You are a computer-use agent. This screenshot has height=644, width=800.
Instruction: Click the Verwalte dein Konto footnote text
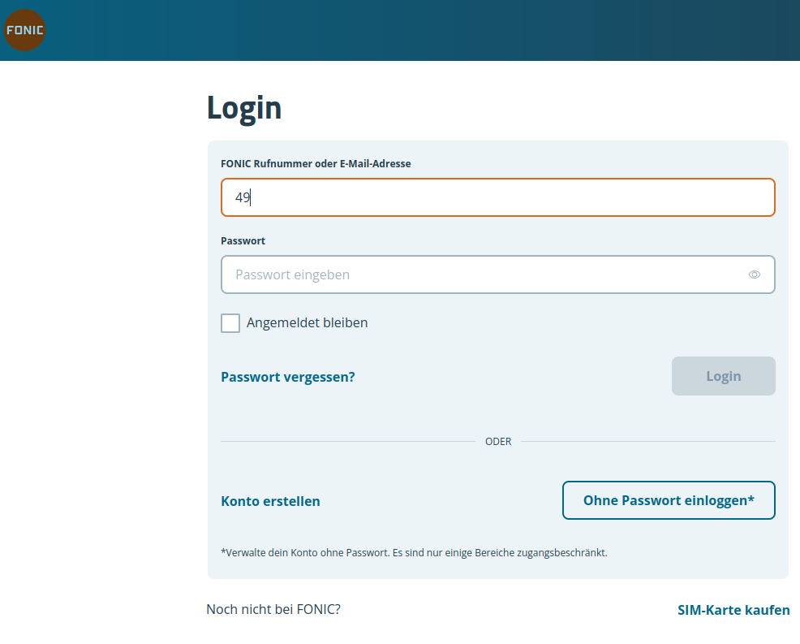(x=414, y=553)
